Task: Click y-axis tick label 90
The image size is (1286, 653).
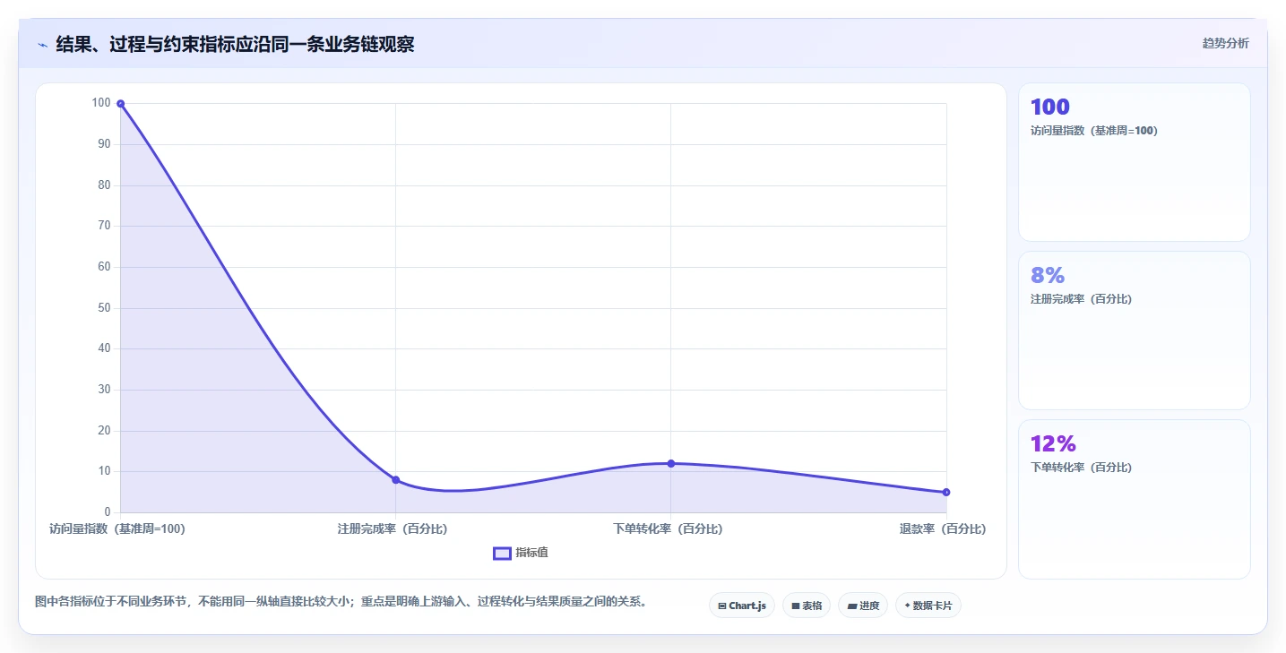Action: point(104,144)
